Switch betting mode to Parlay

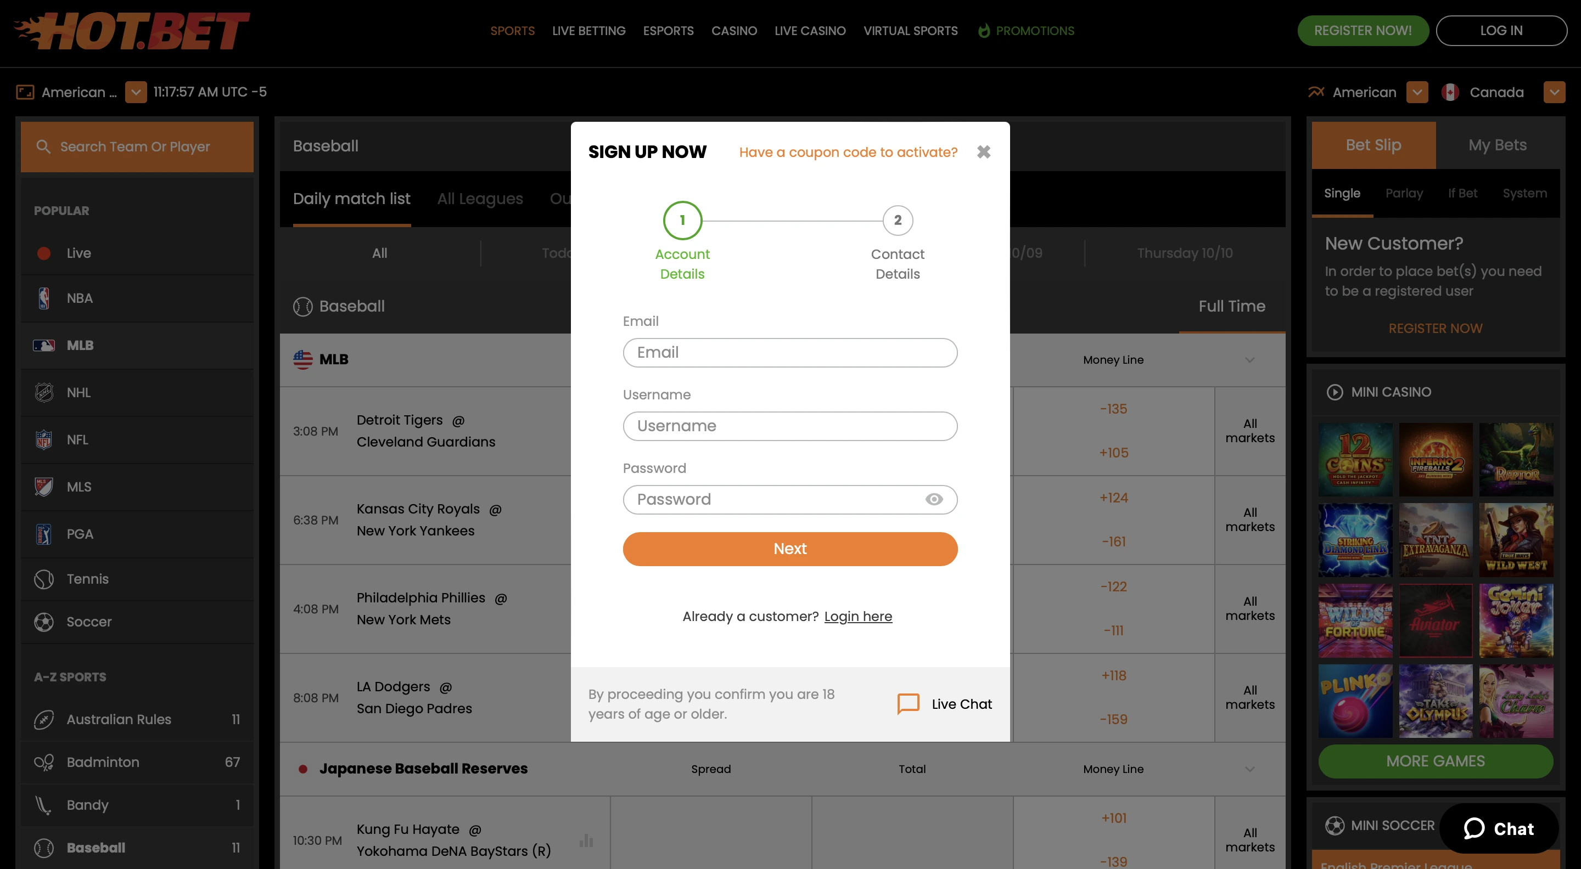[1404, 193]
